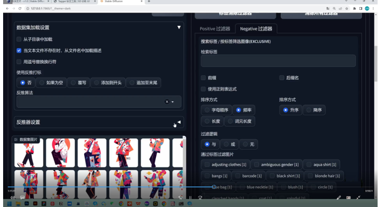This screenshot has width=378, height=207.
Task: Reload the Stable Diffusion page
Action: click(x=20, y=8)
